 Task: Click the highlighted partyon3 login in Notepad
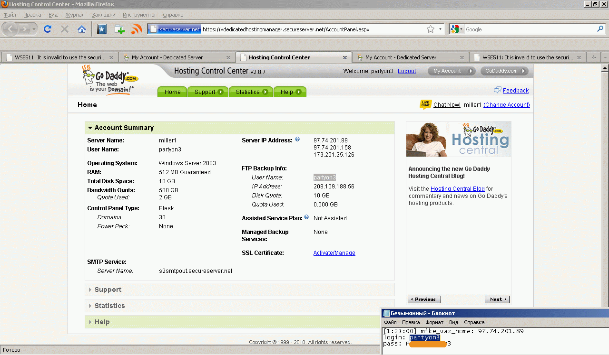coord(425,337)
